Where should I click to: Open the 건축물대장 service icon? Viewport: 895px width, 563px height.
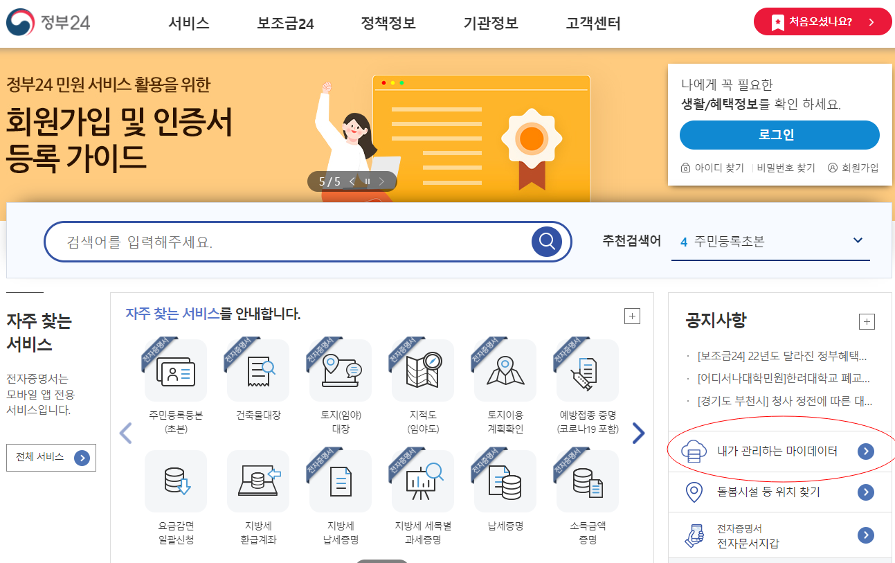coord(258,370)
